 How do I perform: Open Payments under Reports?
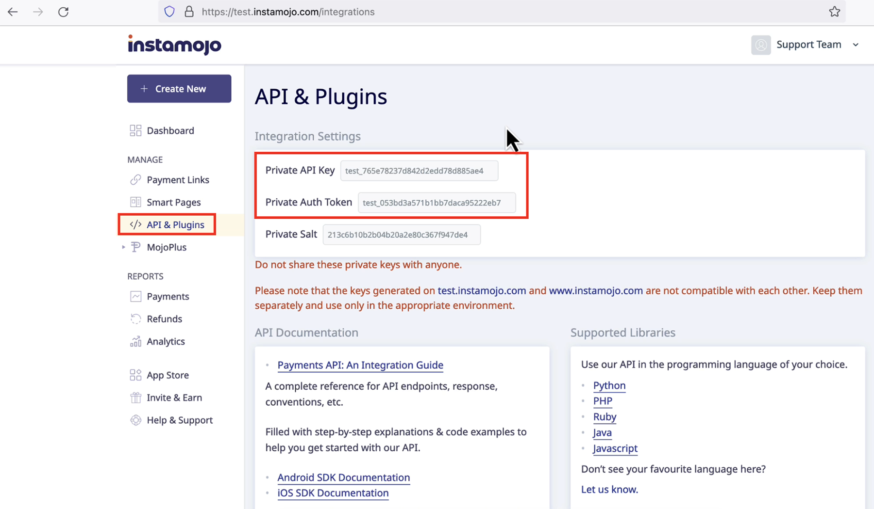pyautogui.click(x=168, y=296)
